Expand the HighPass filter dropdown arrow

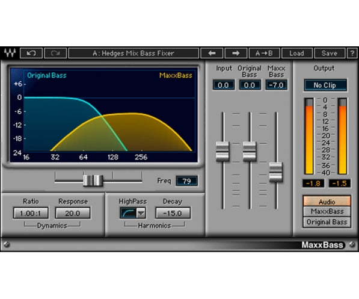(x=141, y=214)
